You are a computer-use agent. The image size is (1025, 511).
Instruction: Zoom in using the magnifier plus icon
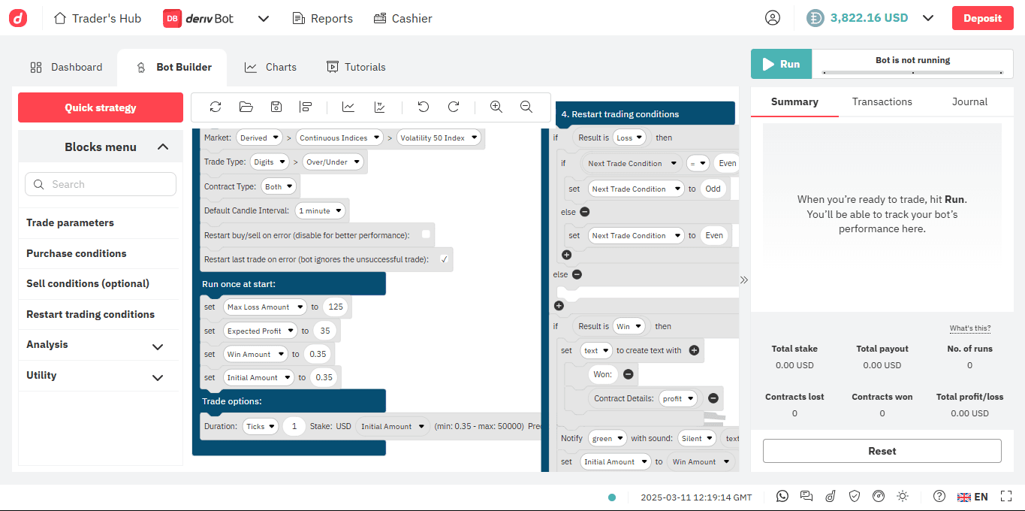tap(496, 107)
